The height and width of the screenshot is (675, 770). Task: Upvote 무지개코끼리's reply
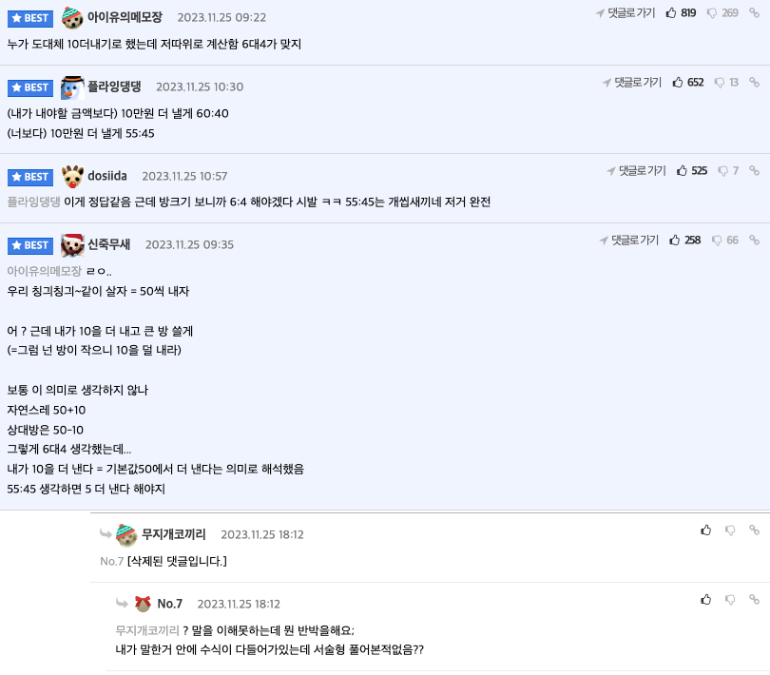point(705,530)
